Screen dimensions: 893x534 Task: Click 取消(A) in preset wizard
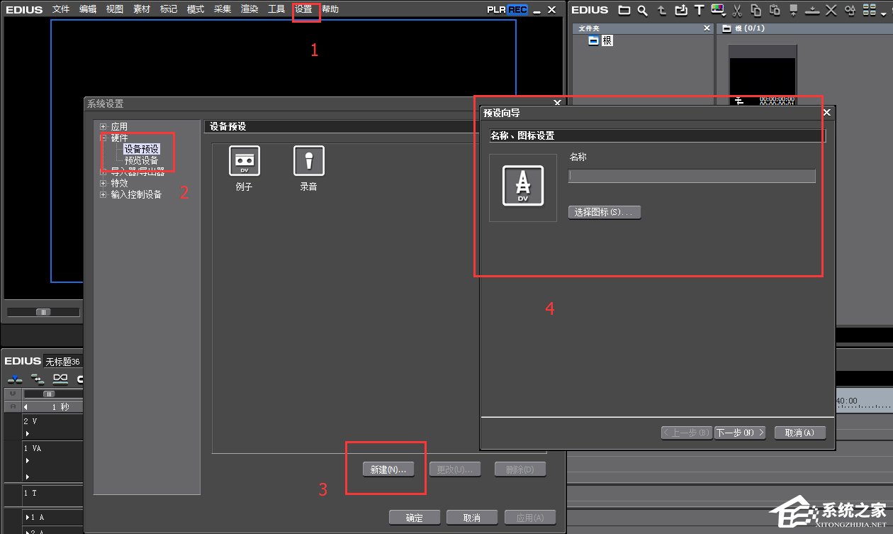[800, 433]
